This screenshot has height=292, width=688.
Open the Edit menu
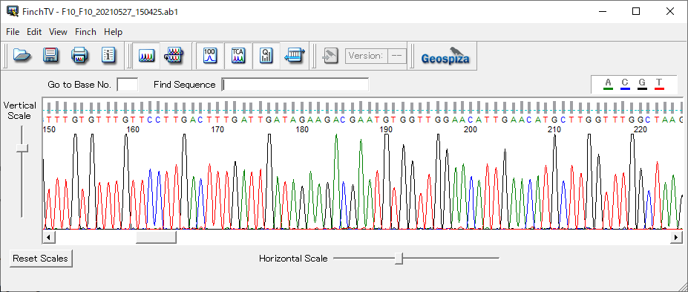[34, 32]
